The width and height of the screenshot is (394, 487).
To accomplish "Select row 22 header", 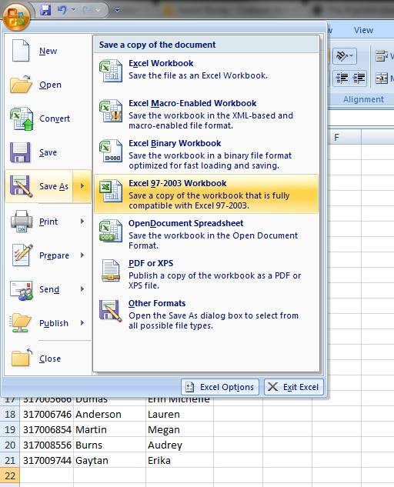I will pyautogui.click(x=10, y=475).
